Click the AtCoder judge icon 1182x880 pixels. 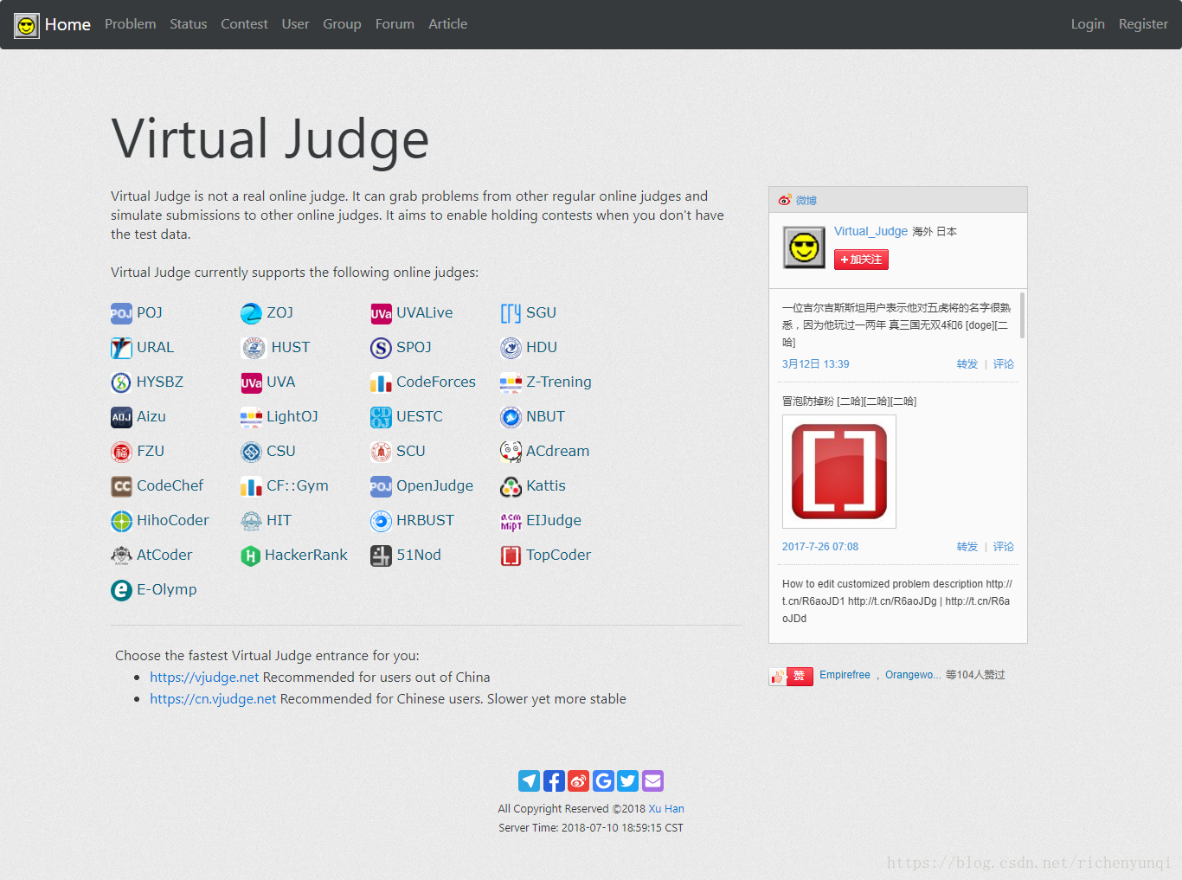[121, 555]
